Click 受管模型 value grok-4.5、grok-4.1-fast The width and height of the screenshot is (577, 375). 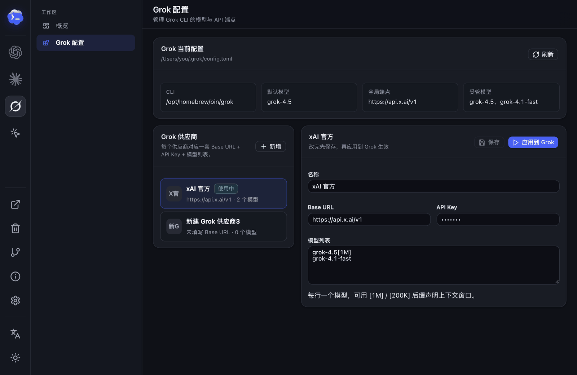tap(503, 102)
